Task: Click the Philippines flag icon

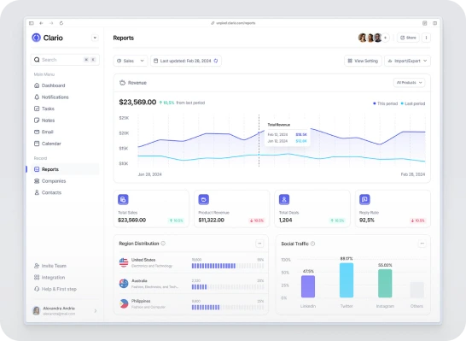Action: [x=124, y=303]
